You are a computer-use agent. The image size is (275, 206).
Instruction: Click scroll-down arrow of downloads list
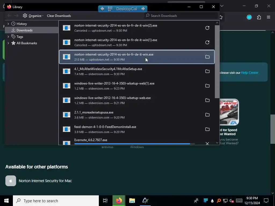(217, 143)
